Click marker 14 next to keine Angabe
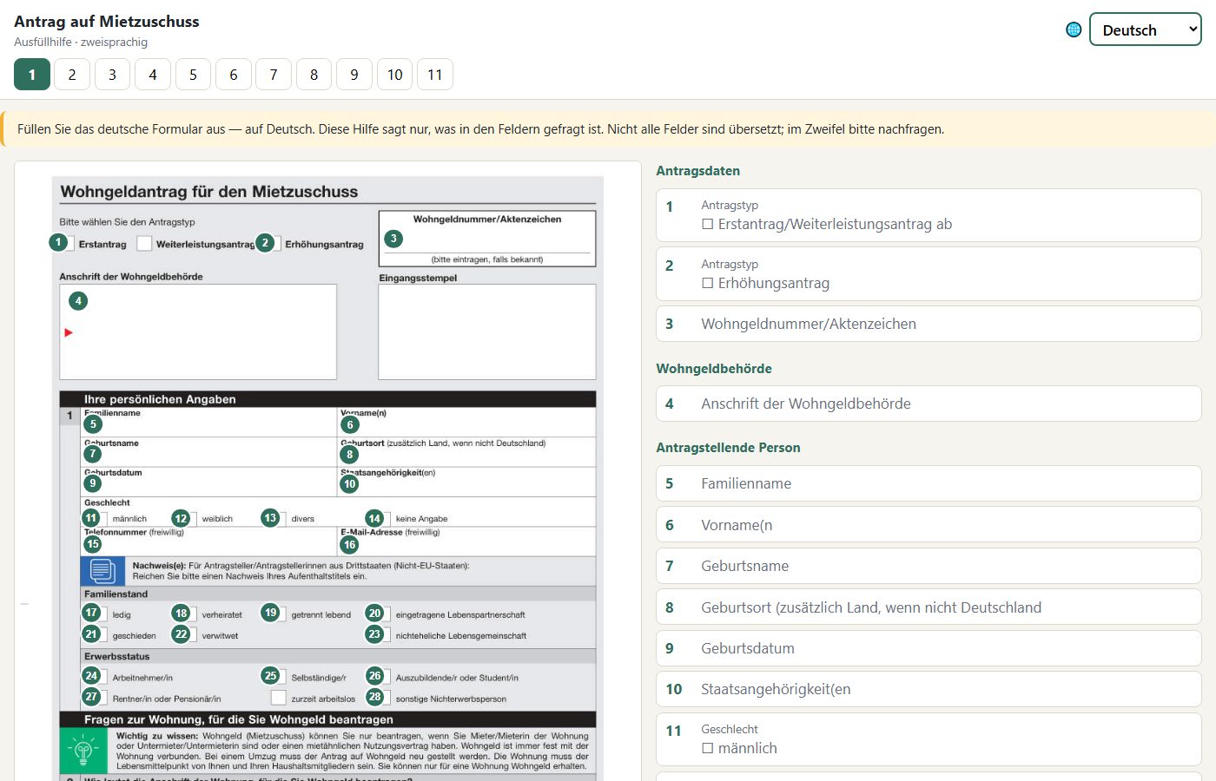Viewport: 1216px width, 781px height. pos(374,518)
